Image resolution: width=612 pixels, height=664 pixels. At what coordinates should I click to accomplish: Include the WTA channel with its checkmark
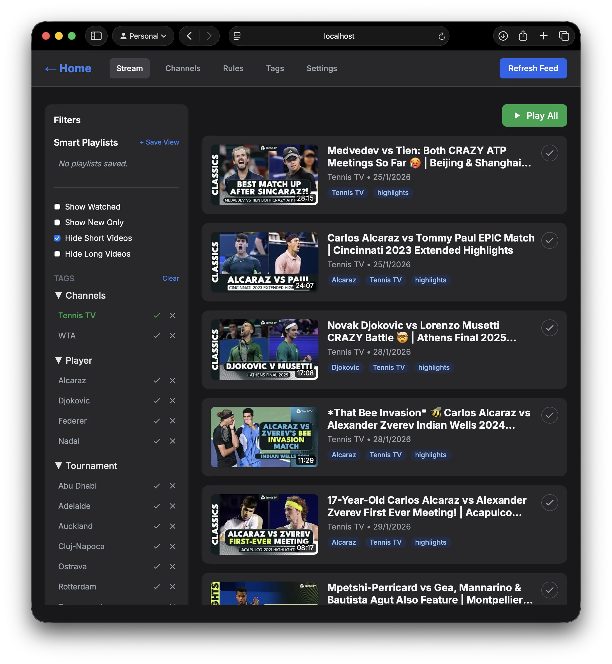coord(157,336)
